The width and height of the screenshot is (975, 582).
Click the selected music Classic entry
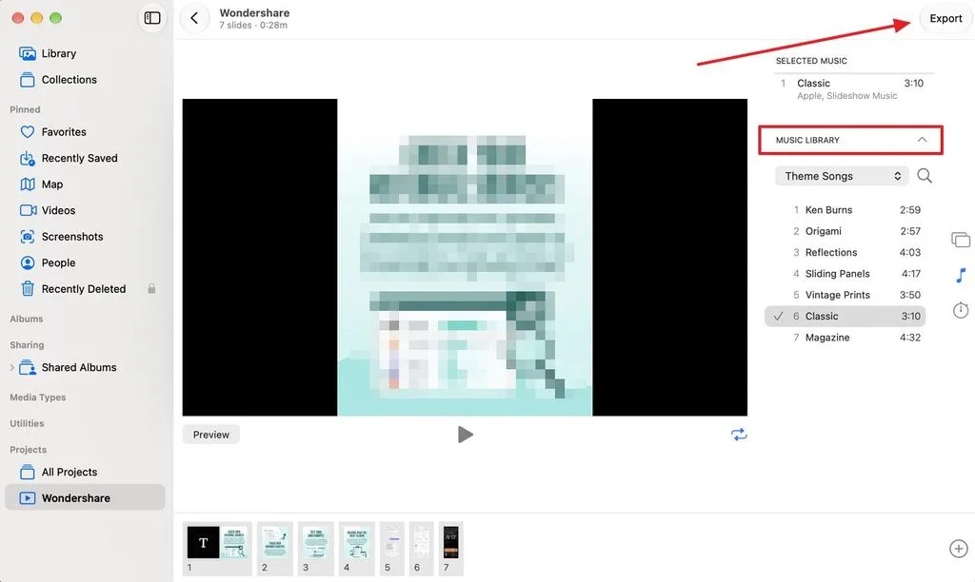pyautogui.click(x=852, y=88)
